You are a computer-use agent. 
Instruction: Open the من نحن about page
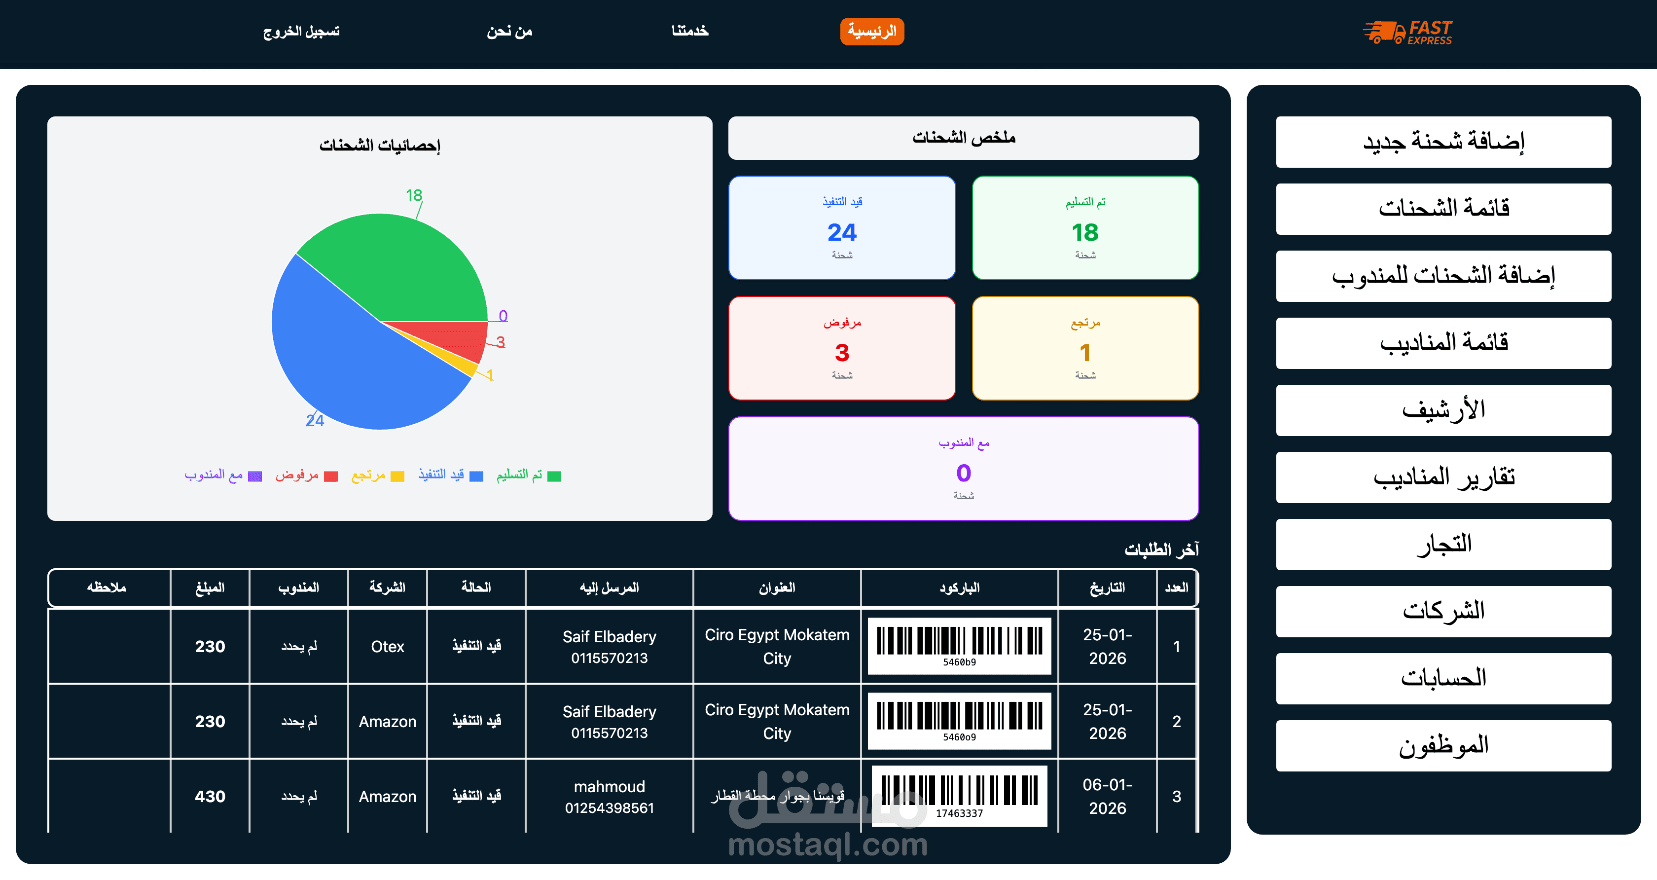(x=509, y=31)
